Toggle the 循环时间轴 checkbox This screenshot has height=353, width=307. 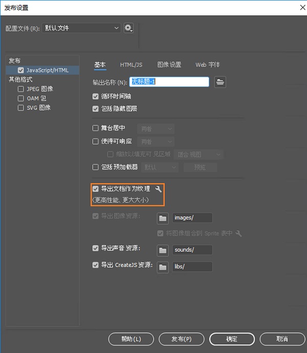(x=96, y=96)
